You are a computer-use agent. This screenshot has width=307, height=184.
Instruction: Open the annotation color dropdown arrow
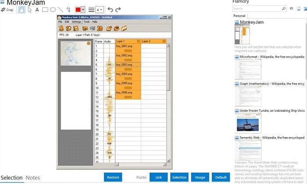[83, 9]
